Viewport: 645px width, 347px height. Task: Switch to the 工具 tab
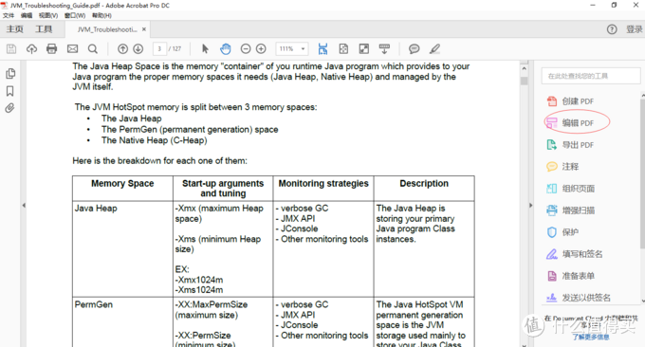point(44,29)
